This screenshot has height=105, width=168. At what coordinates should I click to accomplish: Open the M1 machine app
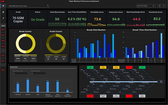pos(3,30)
